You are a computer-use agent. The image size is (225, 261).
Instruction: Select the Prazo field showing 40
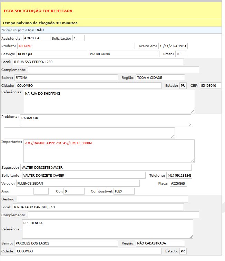(x=181, y=54)
